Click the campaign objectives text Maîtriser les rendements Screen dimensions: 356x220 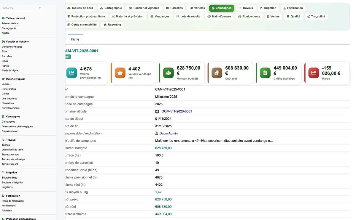214,141
